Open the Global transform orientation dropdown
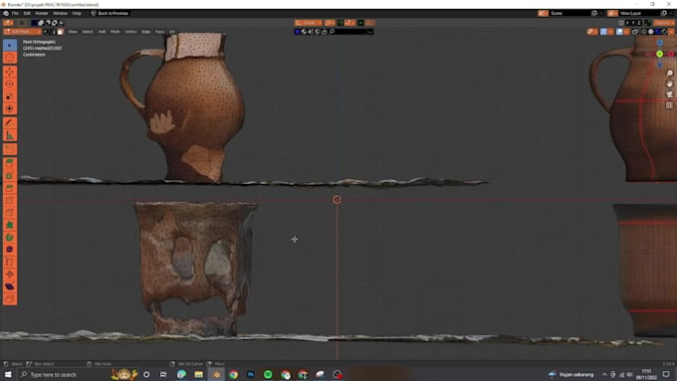Screen dimensions: 677x381 point(309,23)
